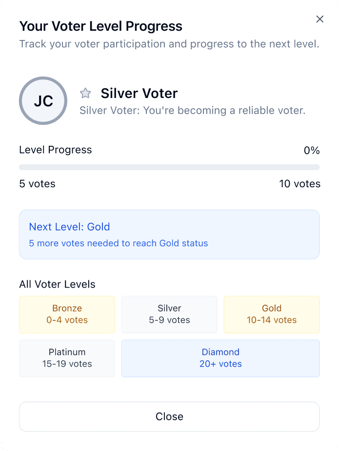Click the JC avatar circle

[x=43, y=101]
